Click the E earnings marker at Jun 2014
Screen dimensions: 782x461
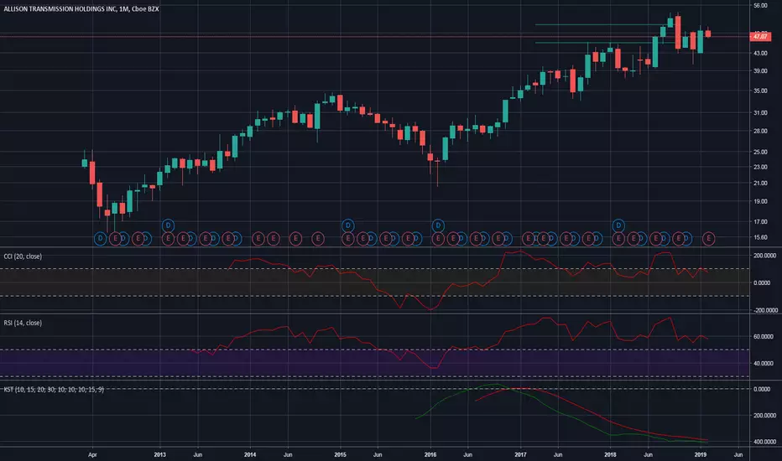click(295, 239)
